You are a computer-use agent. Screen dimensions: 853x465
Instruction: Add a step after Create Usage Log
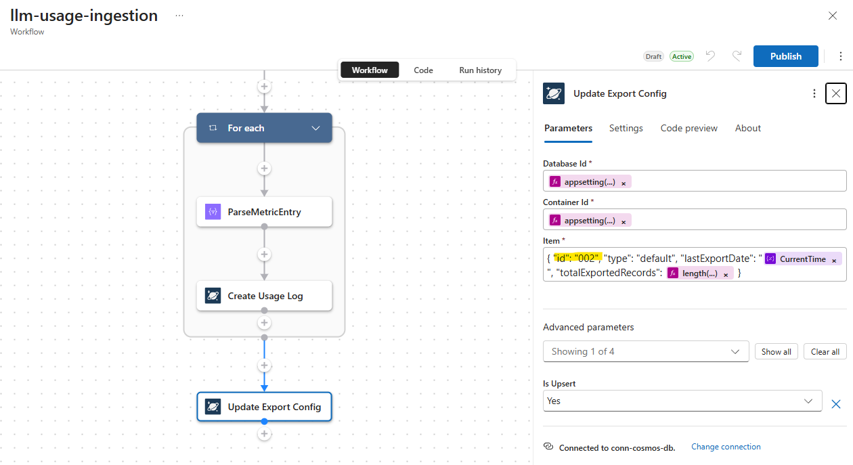click(264, 323)
